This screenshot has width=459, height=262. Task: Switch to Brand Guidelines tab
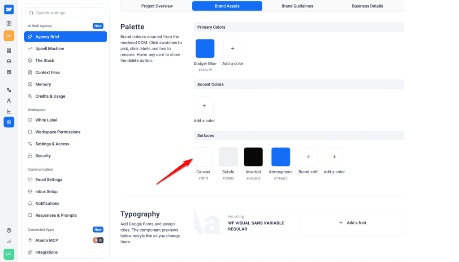pyautogui.click(x=297, y=6)
